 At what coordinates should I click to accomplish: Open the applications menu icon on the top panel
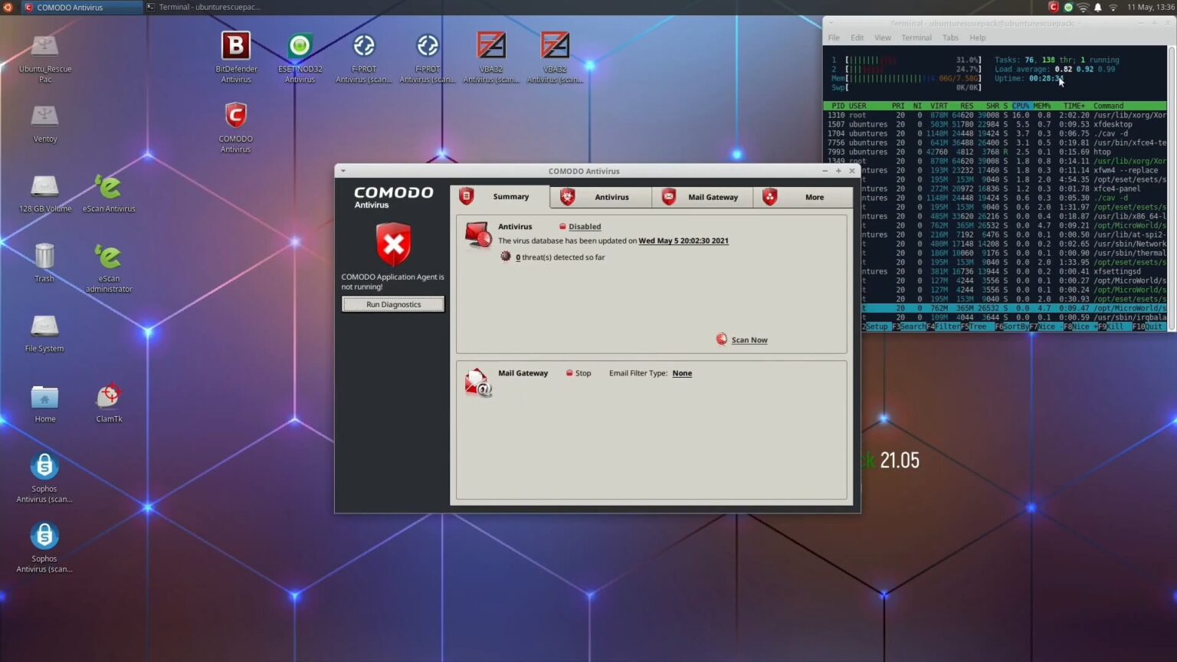[x=8, y=7]
